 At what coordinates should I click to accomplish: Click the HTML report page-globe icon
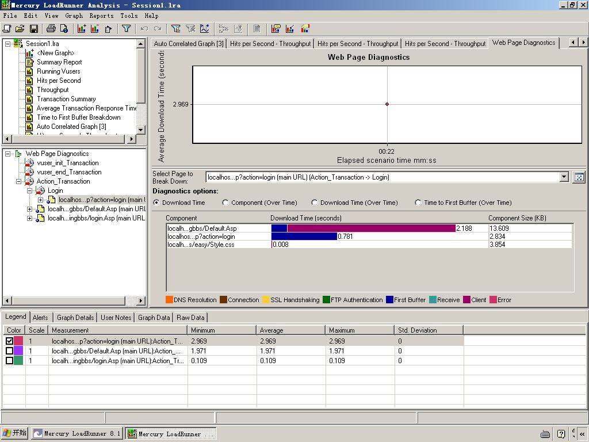click(64, 29)
